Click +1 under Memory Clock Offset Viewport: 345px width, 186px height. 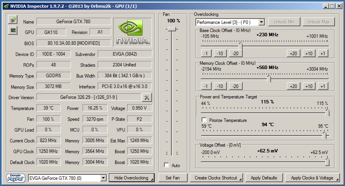click(323, 86)
